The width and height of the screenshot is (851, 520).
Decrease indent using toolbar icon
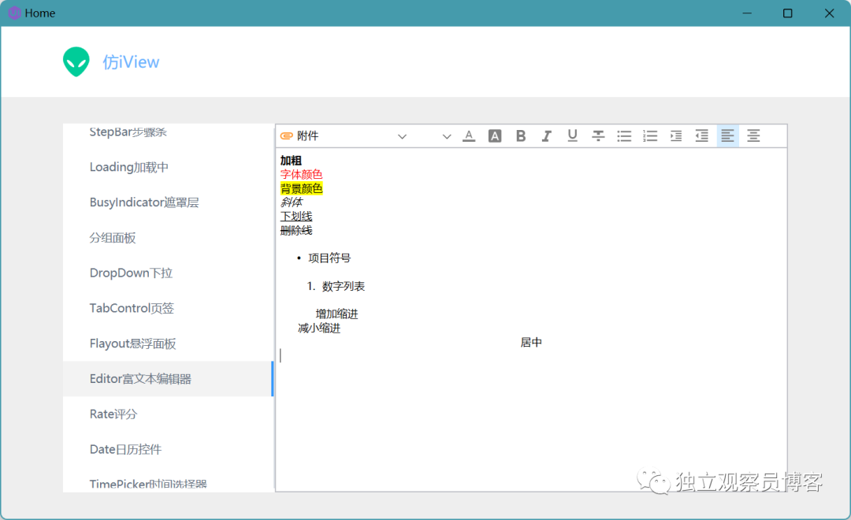pyautogui.click(x=702, y=136)
